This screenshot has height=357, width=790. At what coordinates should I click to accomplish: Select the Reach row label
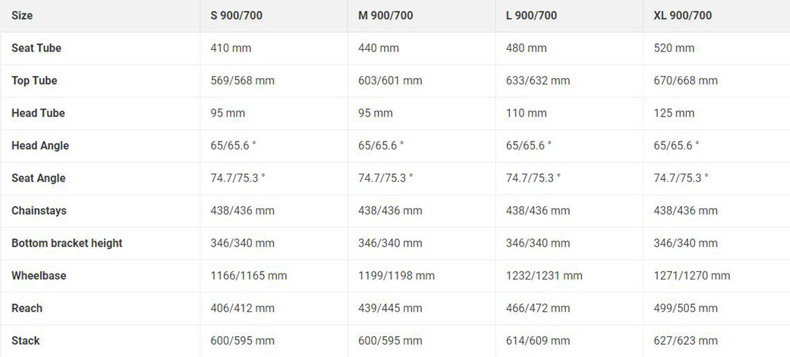tap(27, 308)
